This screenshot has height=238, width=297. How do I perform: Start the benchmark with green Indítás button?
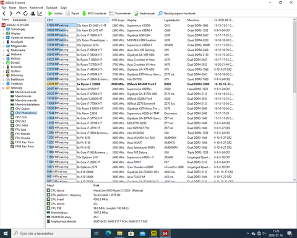[x=55, y=14]
